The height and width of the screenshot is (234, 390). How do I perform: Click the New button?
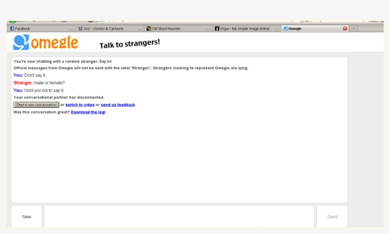click(x=27, y=216)
